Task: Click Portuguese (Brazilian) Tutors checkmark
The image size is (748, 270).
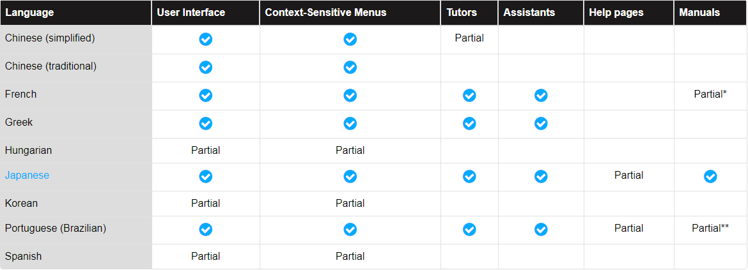Action: pos(469,230)
